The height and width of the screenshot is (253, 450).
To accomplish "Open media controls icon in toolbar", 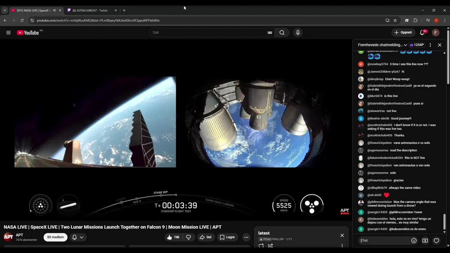I will coord(428,20).
